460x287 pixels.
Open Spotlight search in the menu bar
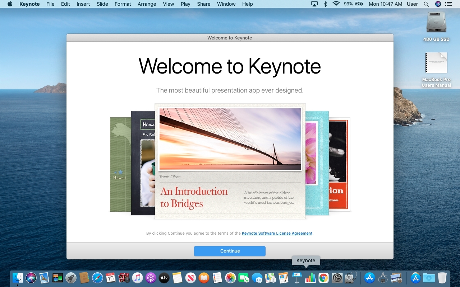[426, 4]
